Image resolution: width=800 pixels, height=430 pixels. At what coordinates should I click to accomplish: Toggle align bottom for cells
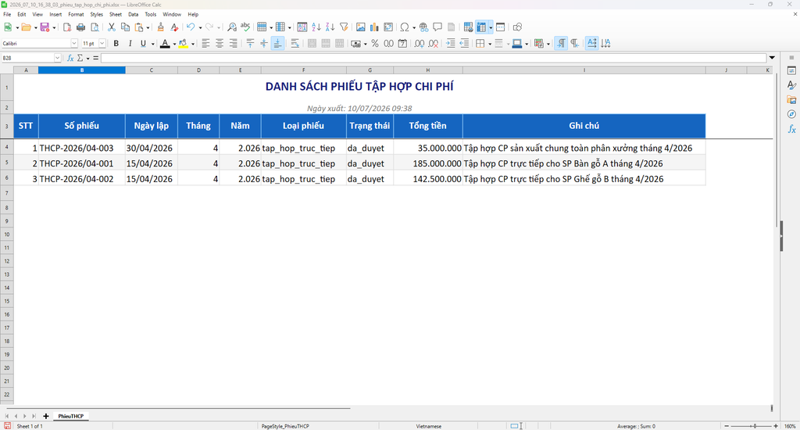(x=277, y=44)
